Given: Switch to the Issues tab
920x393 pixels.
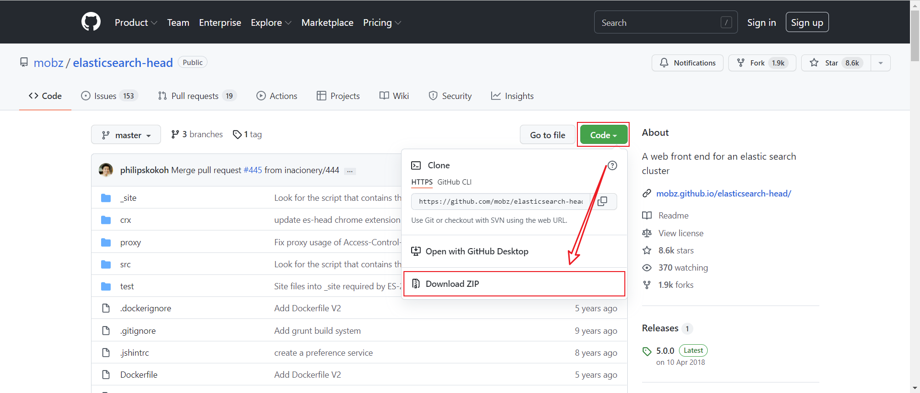Looking at the screenshot, I should click(x=110, y=96).
